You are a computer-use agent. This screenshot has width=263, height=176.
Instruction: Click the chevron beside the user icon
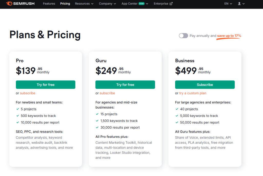(x=243, y=4)
